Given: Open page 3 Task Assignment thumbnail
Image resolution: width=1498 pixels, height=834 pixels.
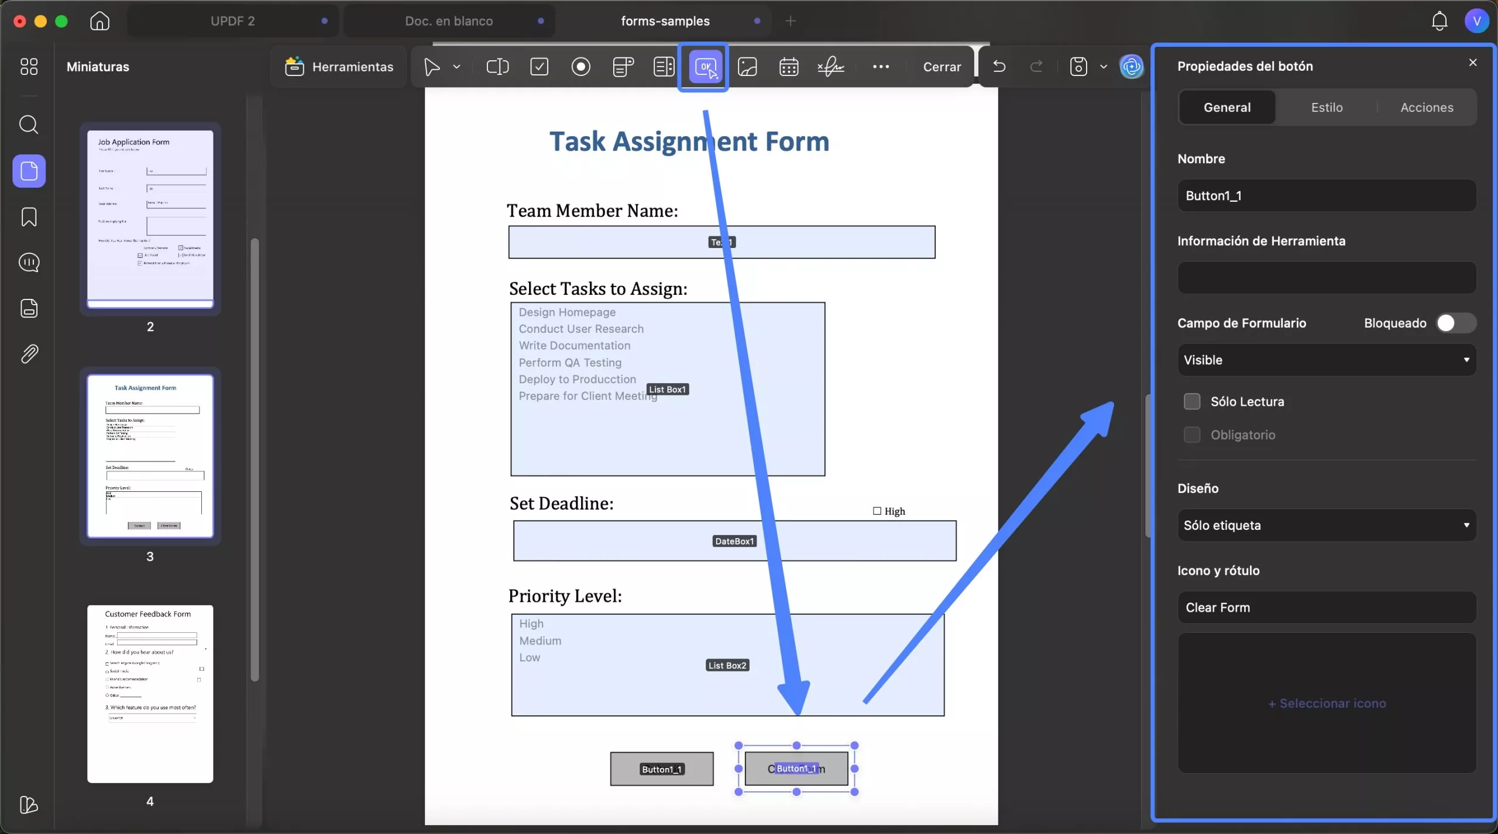Looking at the screenshot, I should tap(150, 456).
